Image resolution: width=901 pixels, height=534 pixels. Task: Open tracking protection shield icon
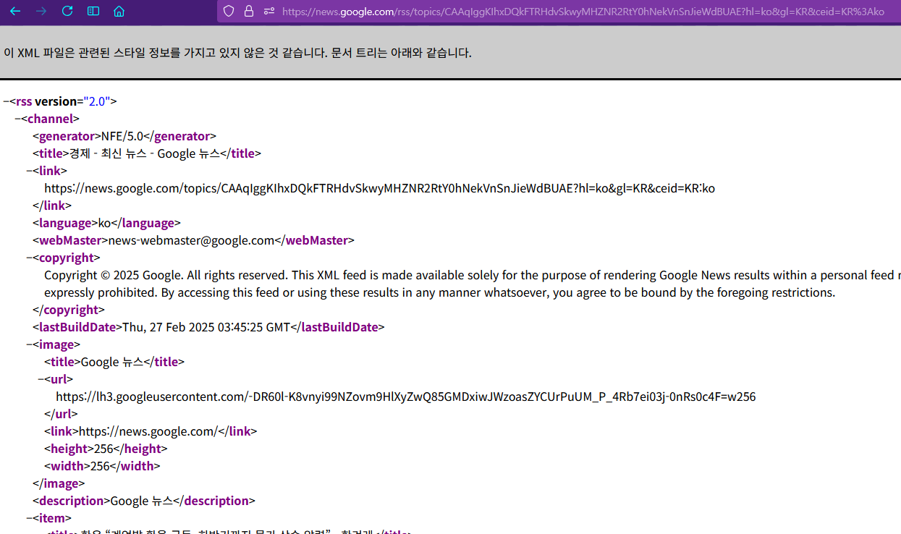pos(229,11)
